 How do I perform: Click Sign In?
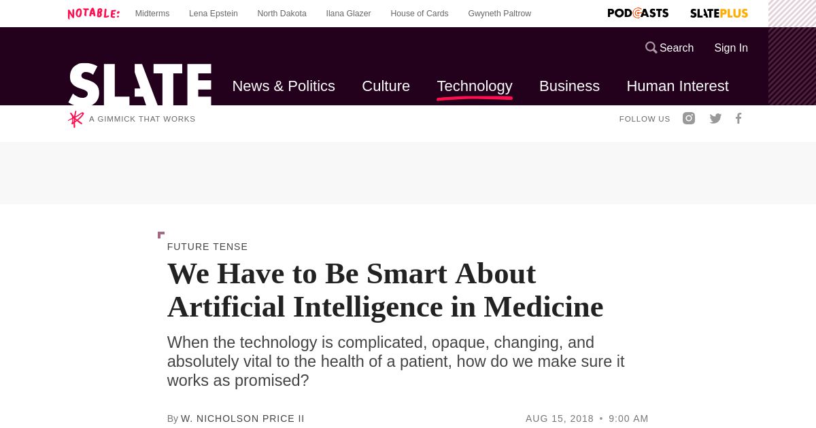pos(731,48)
